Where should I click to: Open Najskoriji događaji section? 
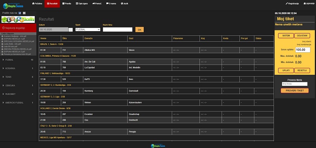[x=18, y=28]
